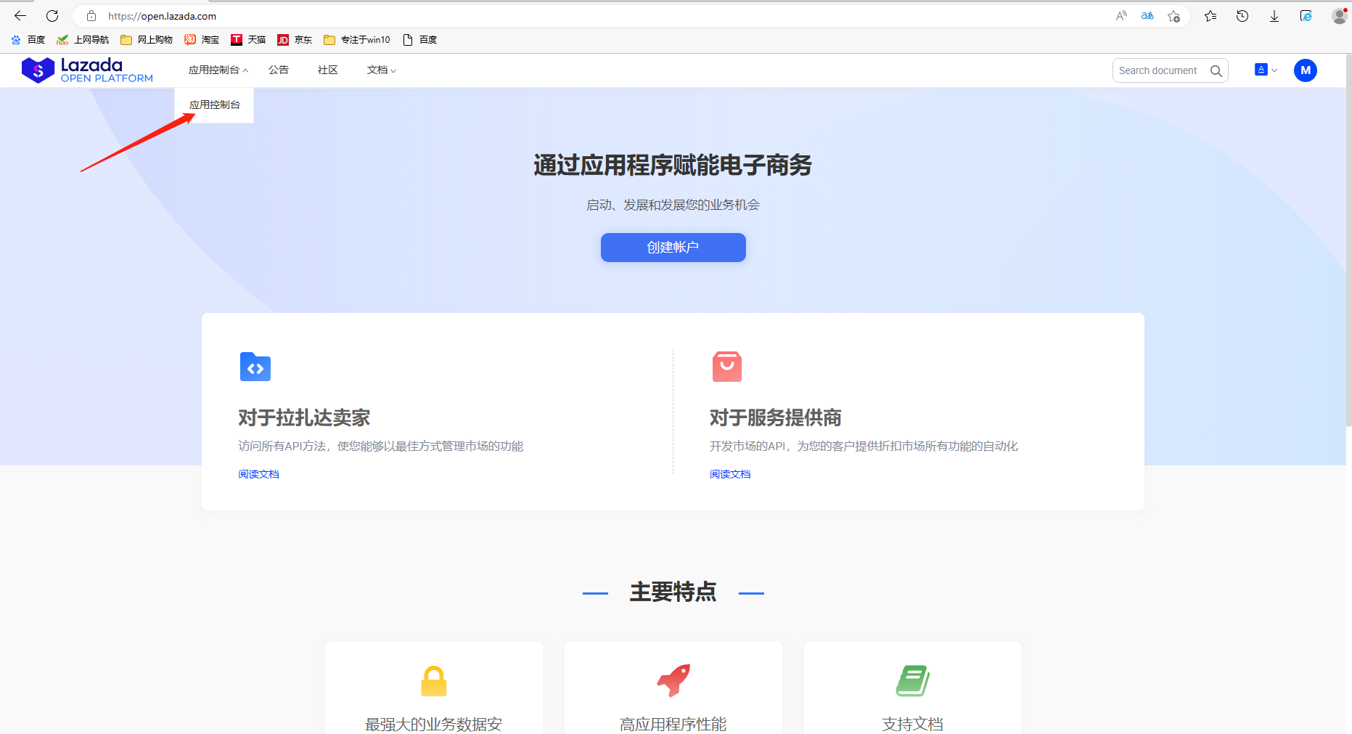
Task: Click the browser translate icon
Action: (1147, 16)
